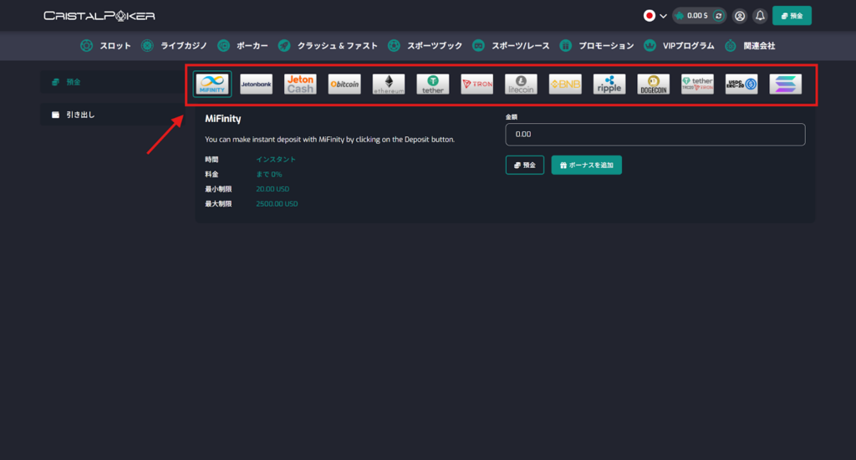
Task: Select the 預金 sidebar tab
Action: [x=113, y=82]
